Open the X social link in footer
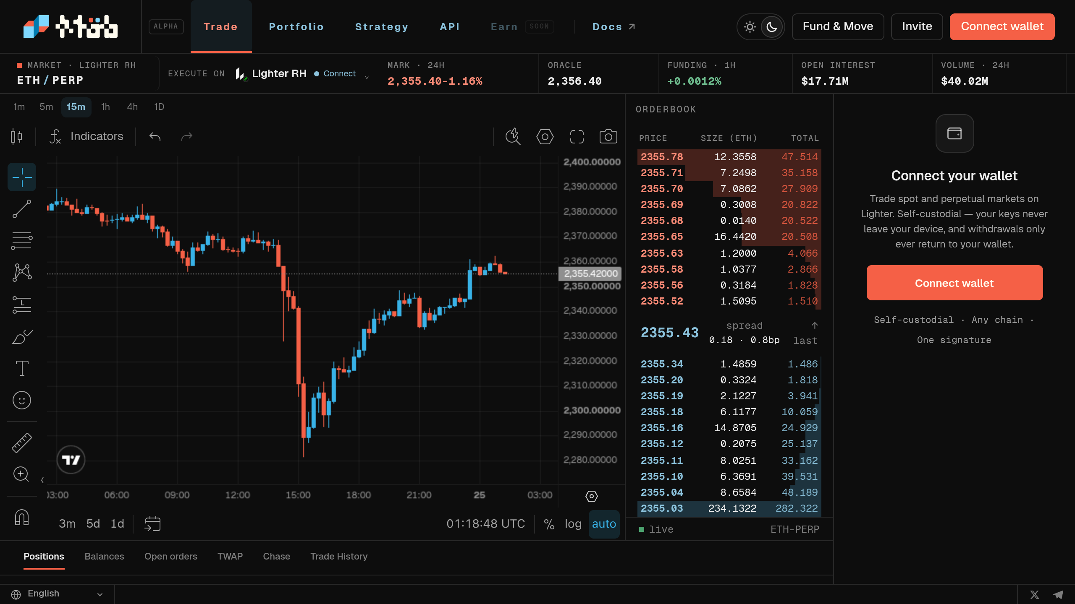 [1035, 595]
